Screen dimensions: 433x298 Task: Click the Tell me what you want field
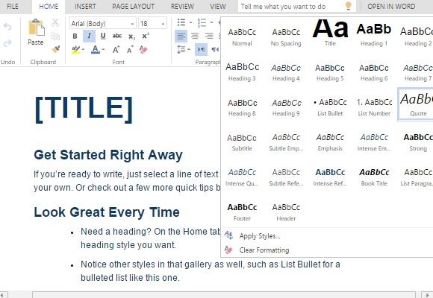pyautogui.click(x=292, y=7)
